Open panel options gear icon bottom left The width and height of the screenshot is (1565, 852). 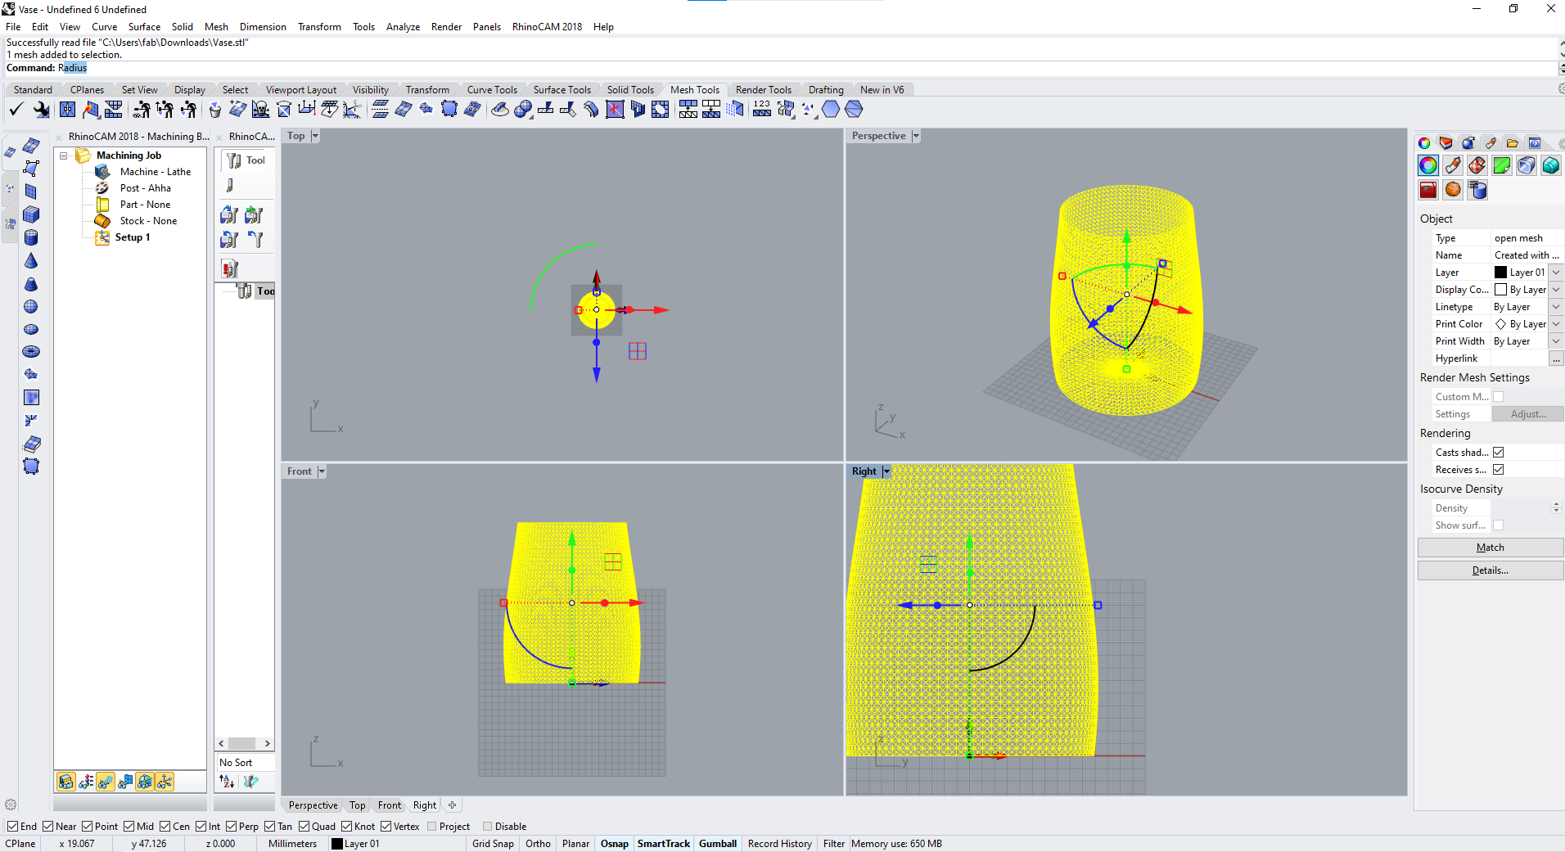point(11,805)
